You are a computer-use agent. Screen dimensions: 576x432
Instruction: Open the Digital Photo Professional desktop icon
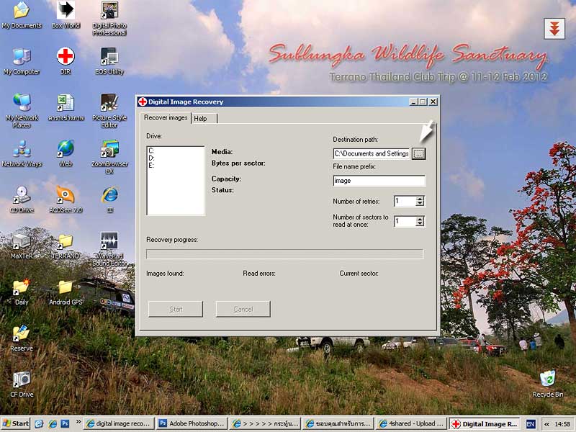[109, 12]
